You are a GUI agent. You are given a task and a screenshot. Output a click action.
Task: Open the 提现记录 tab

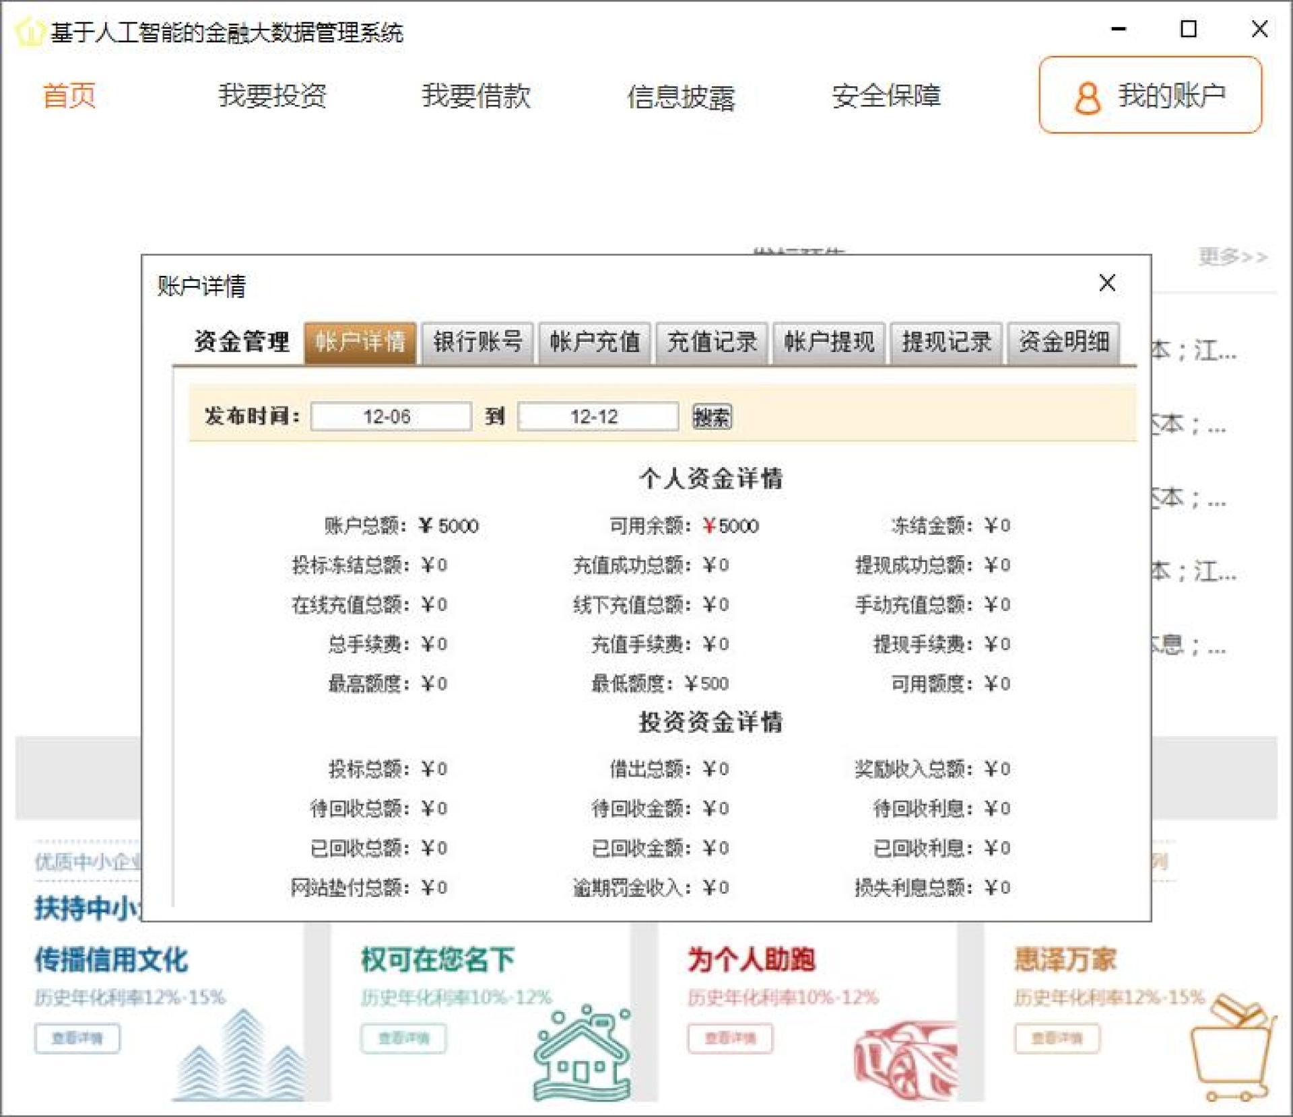coord(946,343)
